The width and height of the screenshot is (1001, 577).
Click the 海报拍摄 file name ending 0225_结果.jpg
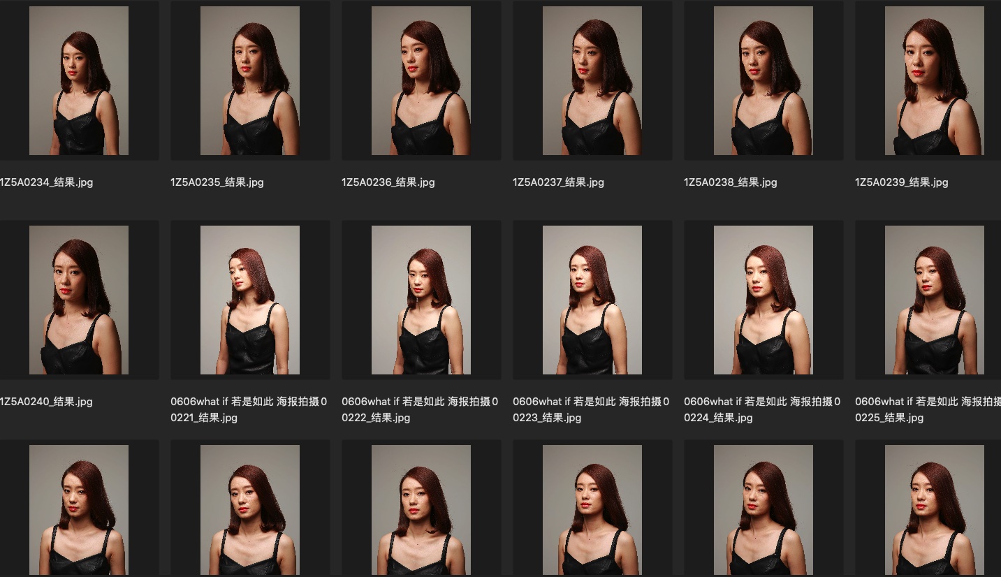click(928, 409)
